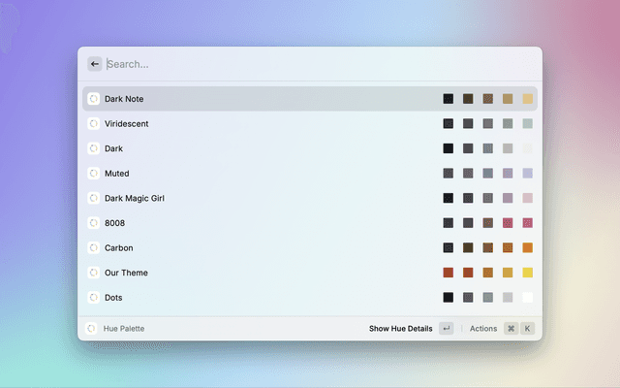
Task: Choose the Dark palette entry
Action: [113, 148]
